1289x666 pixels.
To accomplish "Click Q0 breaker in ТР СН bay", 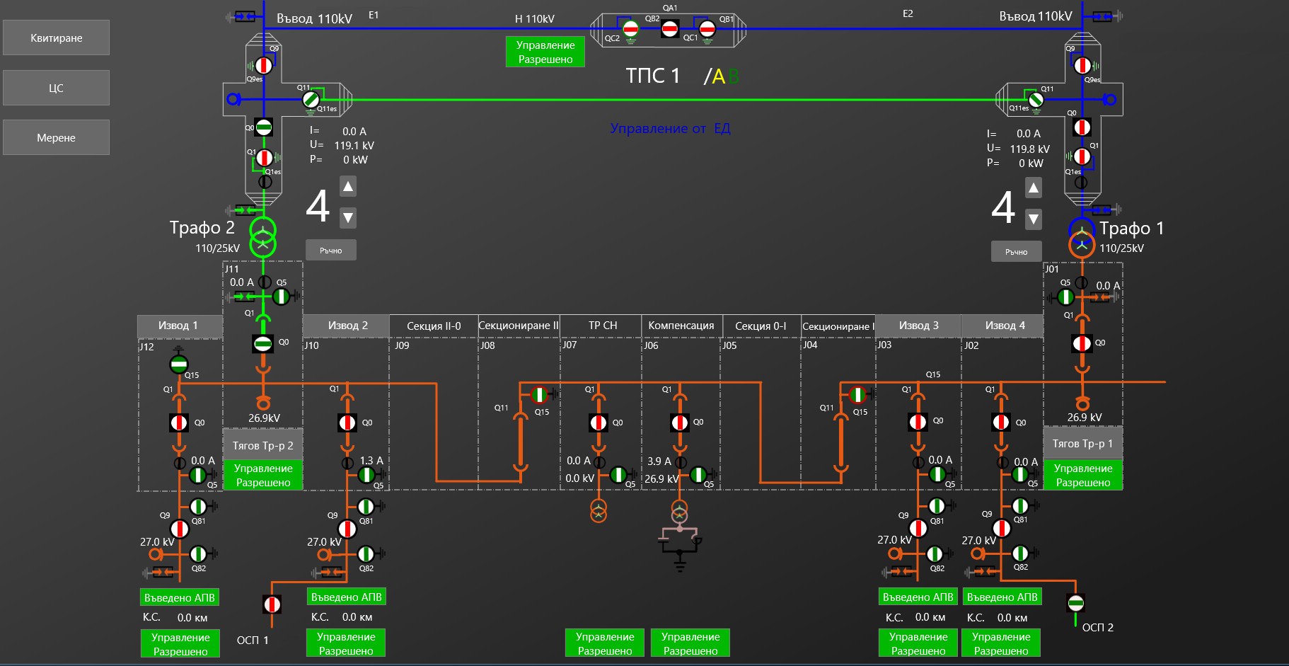I will click(599, 423).
